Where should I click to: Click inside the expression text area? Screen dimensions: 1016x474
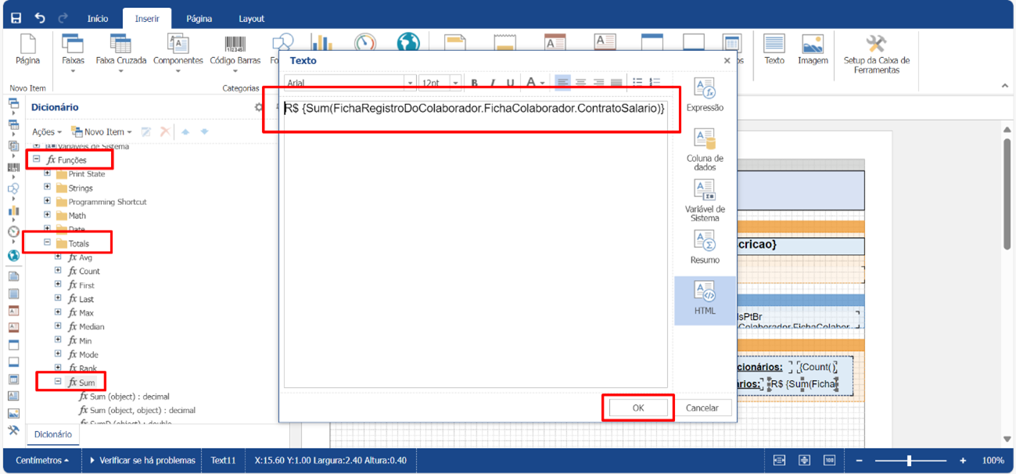point(475,242)
